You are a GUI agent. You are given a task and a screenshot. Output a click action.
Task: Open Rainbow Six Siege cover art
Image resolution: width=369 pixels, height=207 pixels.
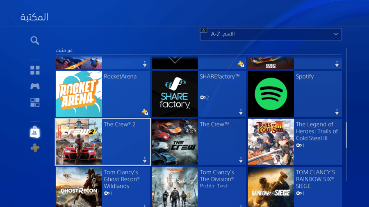click(271, 187)
